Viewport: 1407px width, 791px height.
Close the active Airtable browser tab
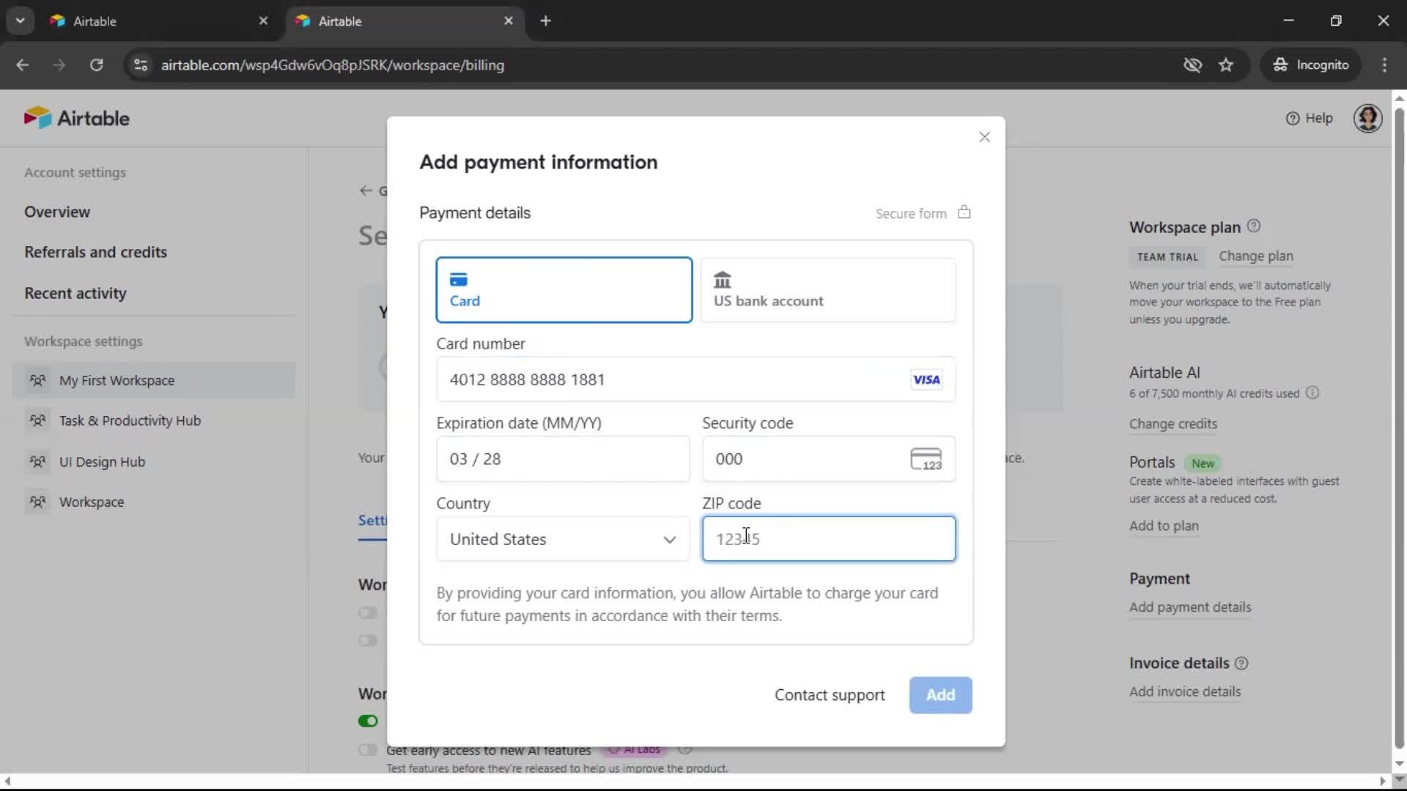click(509, 21)
